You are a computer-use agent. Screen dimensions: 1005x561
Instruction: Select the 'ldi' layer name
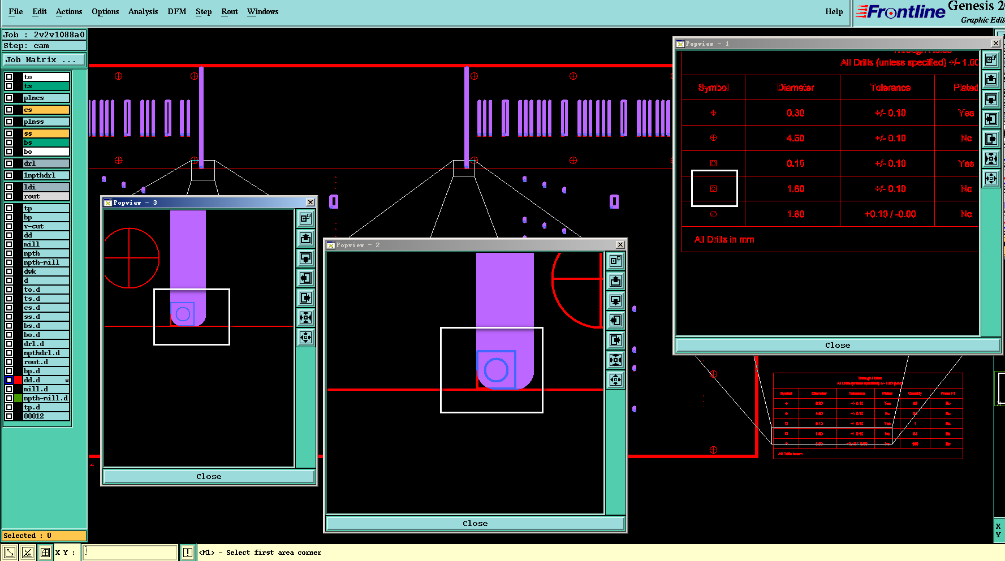(x=46, y=187)
